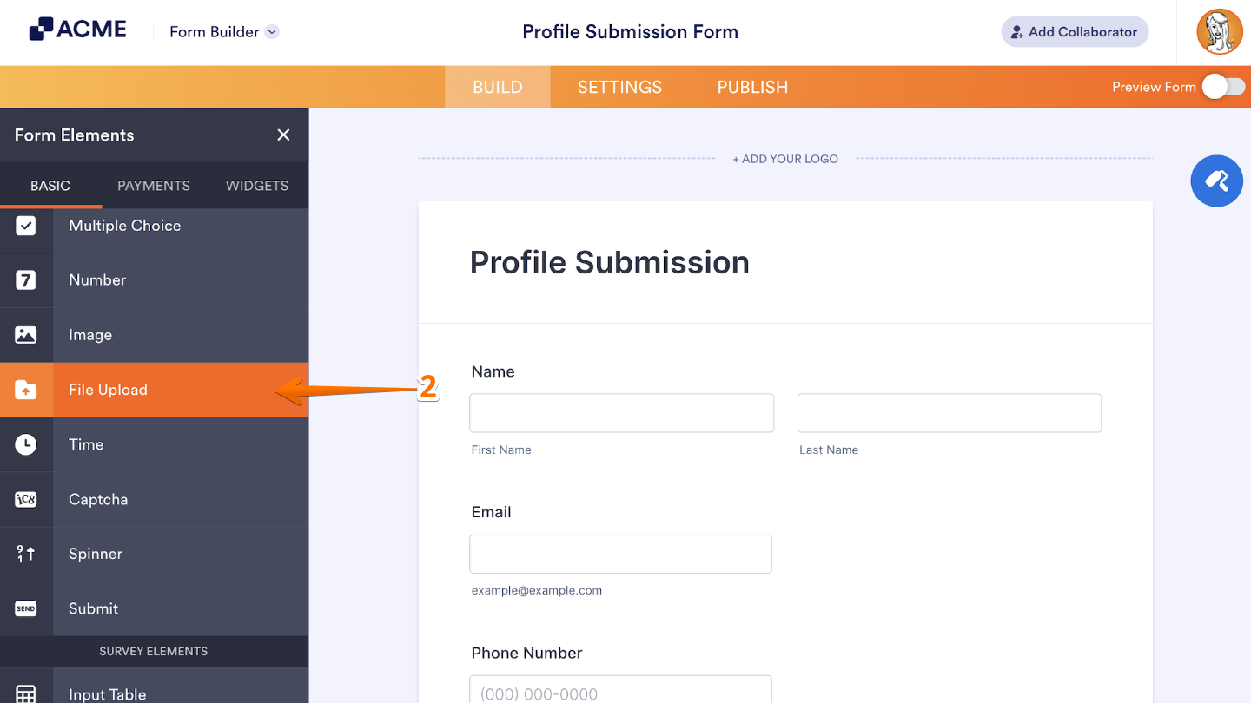
Task: Select the Number form element icon
Action: coord(26,279)
